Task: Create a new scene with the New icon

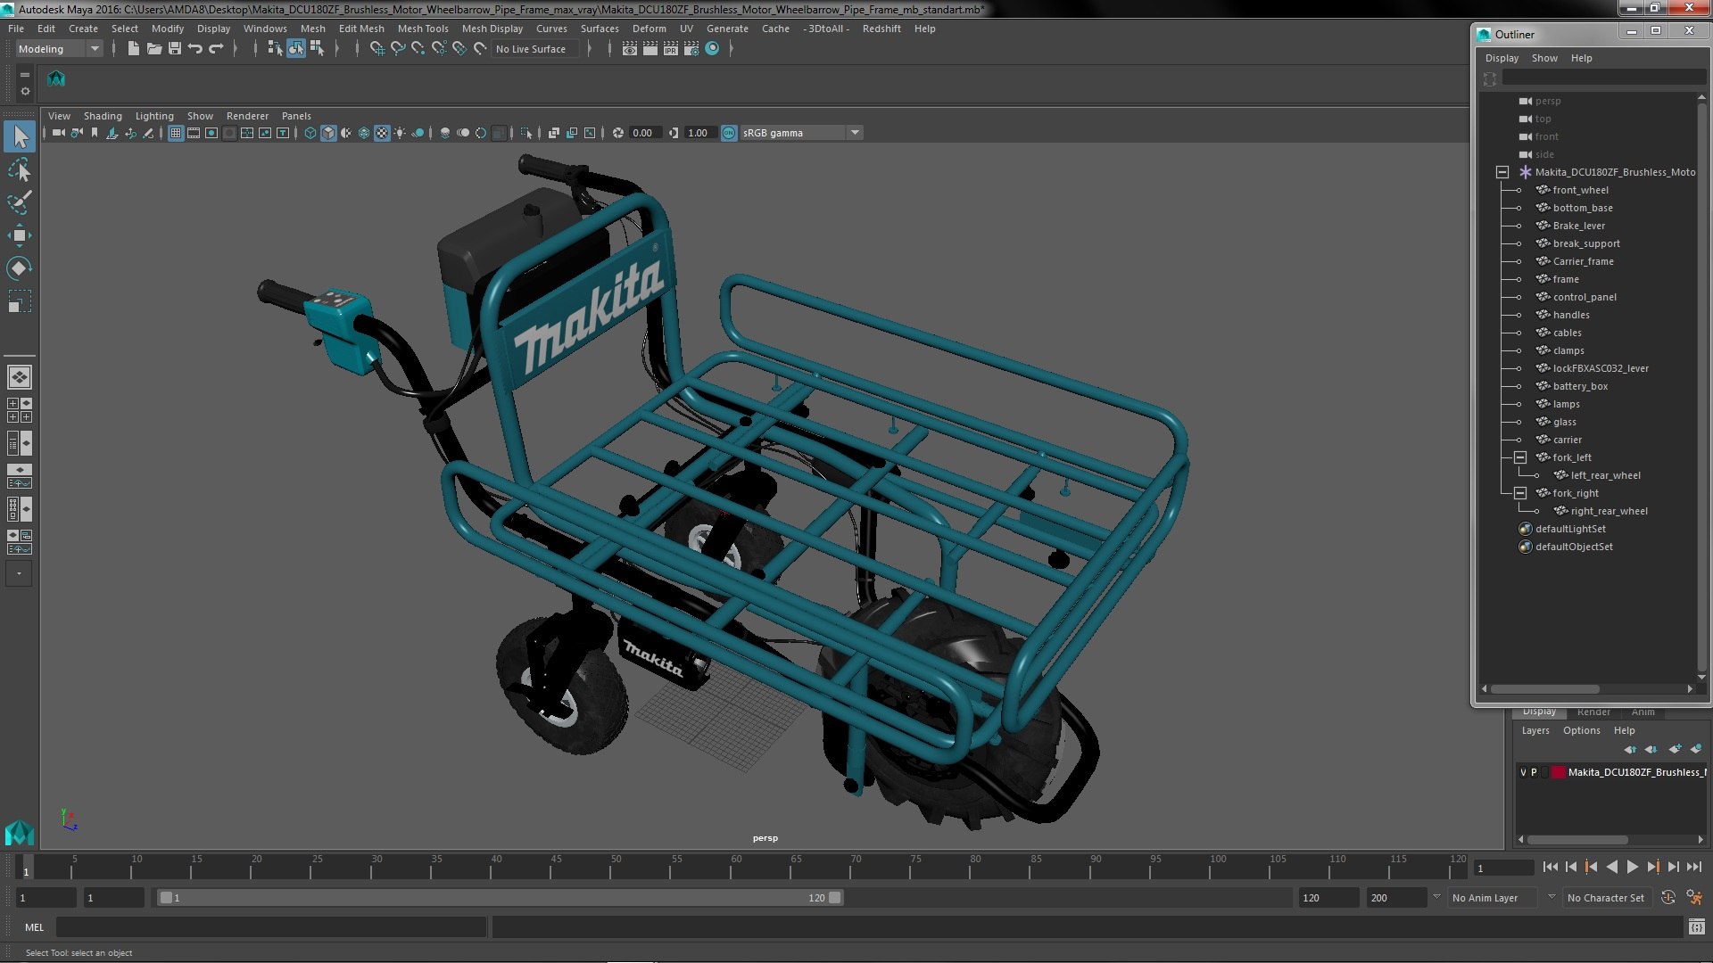Action: 133,49
